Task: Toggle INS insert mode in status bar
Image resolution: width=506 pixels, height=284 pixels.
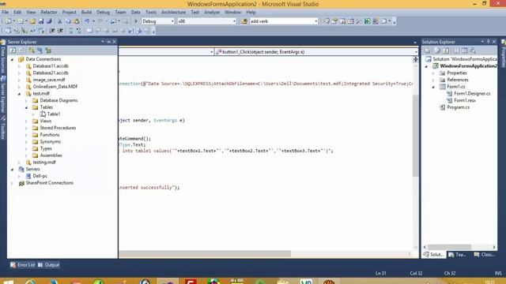Action: [x=498, y=273]
